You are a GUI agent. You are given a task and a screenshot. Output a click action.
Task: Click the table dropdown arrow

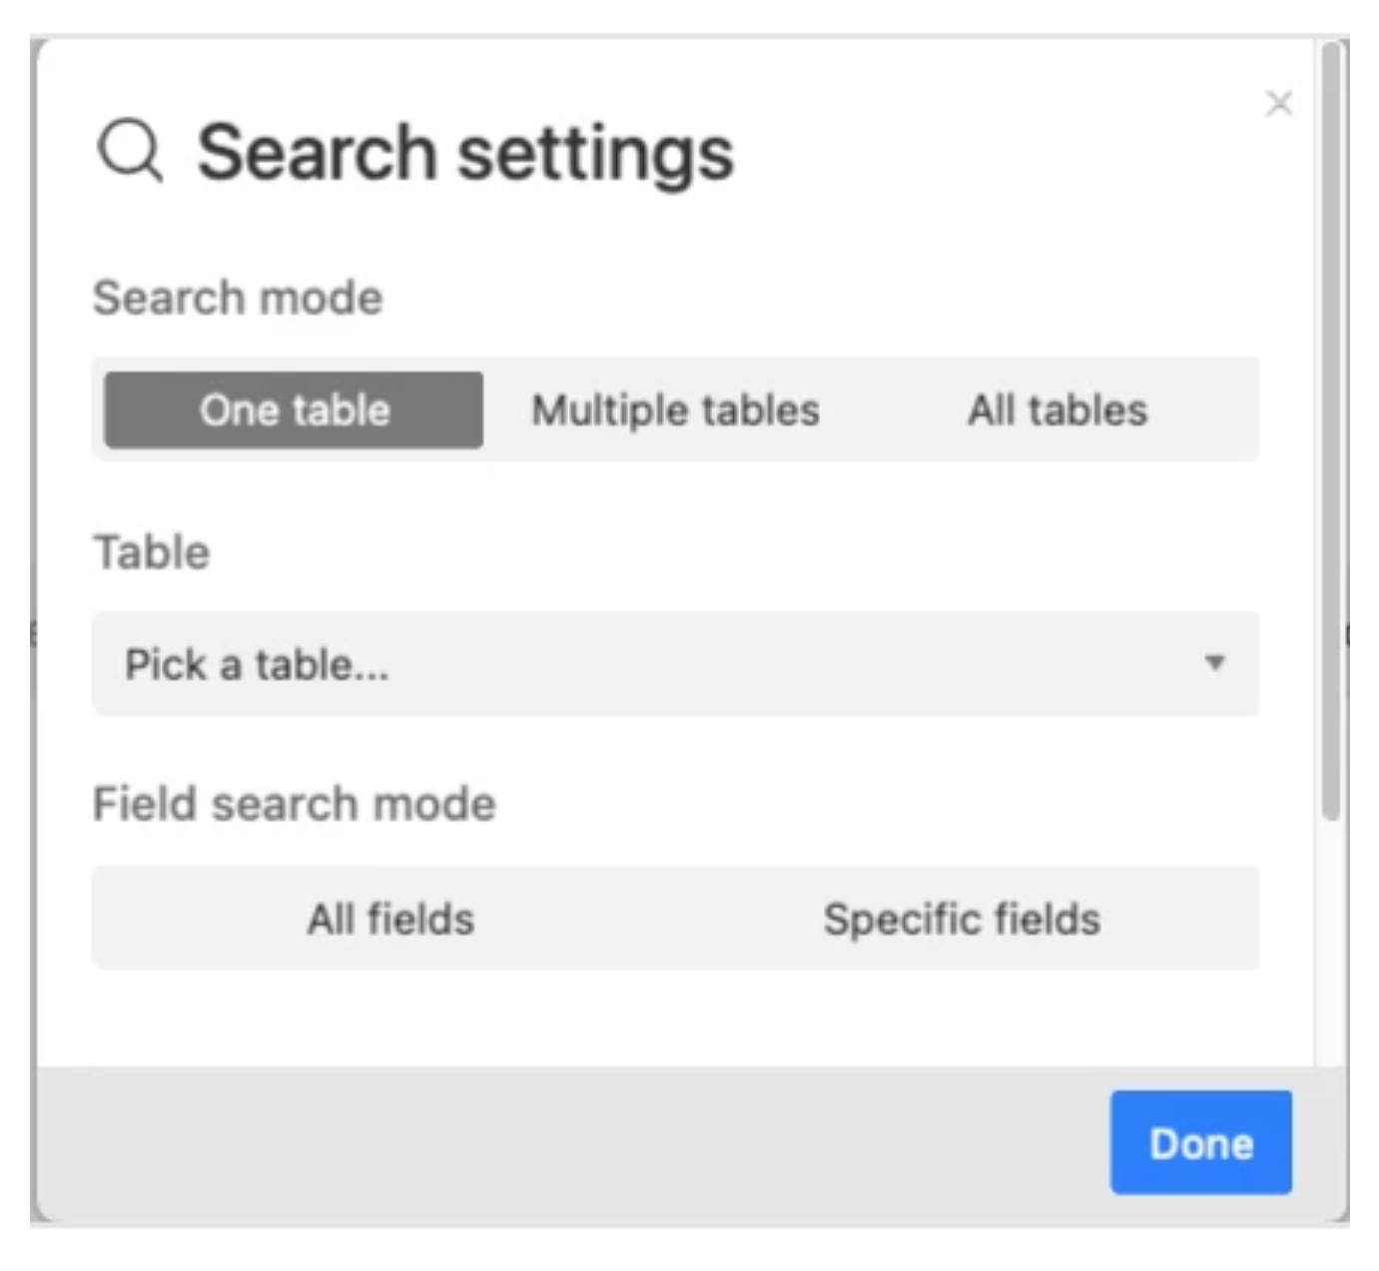(1214, 663)
